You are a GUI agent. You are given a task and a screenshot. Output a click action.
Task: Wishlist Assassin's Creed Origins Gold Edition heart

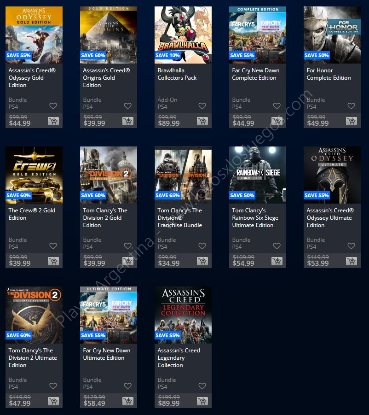pos(127,106)
